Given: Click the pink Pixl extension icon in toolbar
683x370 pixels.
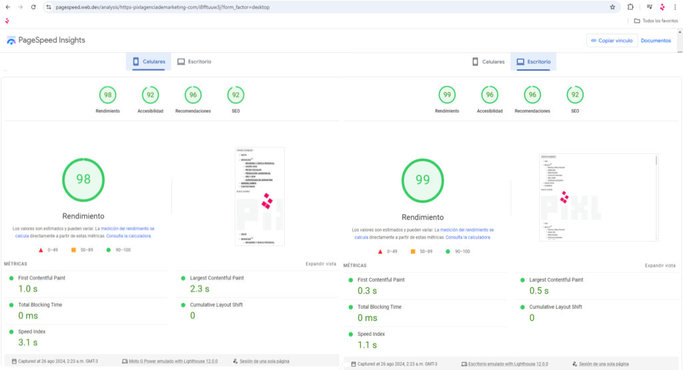Looking at the screenshot, I should pyautogui.click(x=662, y=7).
